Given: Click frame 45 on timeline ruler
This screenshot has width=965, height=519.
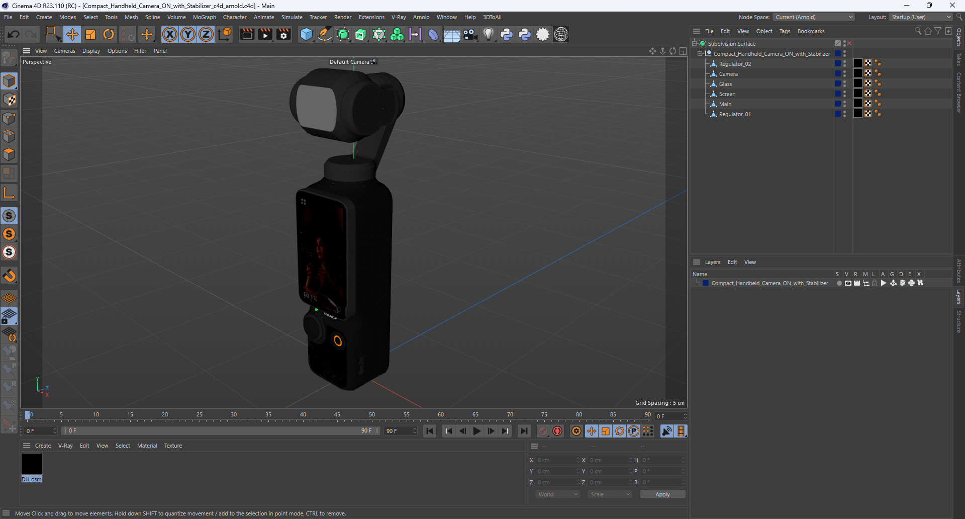Looking at the screenshot, I should (x=337, y=415).
